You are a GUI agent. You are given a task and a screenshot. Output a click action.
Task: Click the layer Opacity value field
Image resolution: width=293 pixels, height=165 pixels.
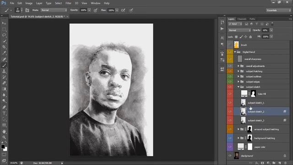pyautogui.click(x=266, y=30)
